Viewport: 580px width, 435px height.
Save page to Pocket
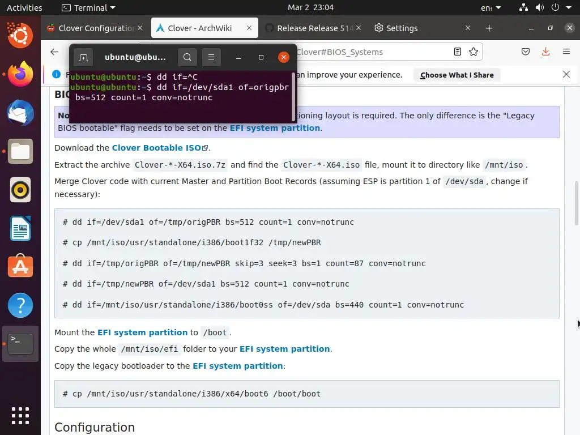(x=526, y=52)
